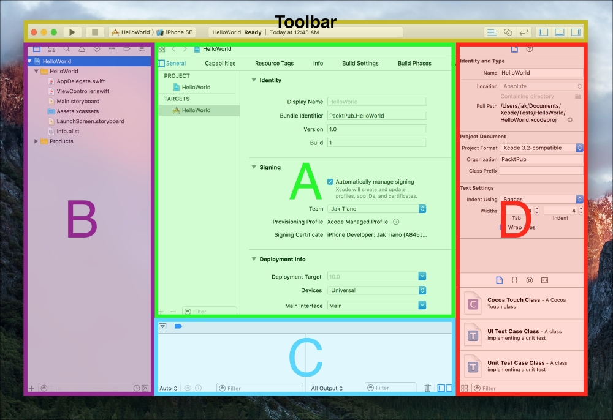
Task: Expand the Products folder
Action: (36, 141)
